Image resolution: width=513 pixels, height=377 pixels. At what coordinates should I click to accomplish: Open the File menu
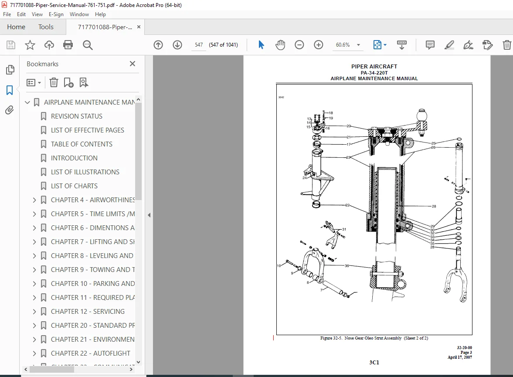point(7,14)
